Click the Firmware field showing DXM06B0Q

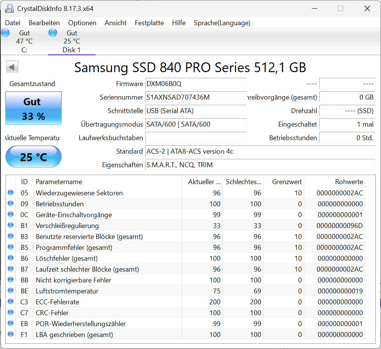coord(196,84)
